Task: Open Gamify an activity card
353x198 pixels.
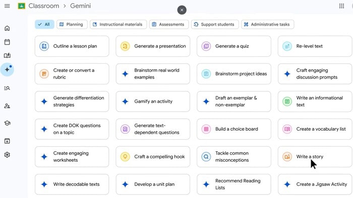Action: (153, 102)
